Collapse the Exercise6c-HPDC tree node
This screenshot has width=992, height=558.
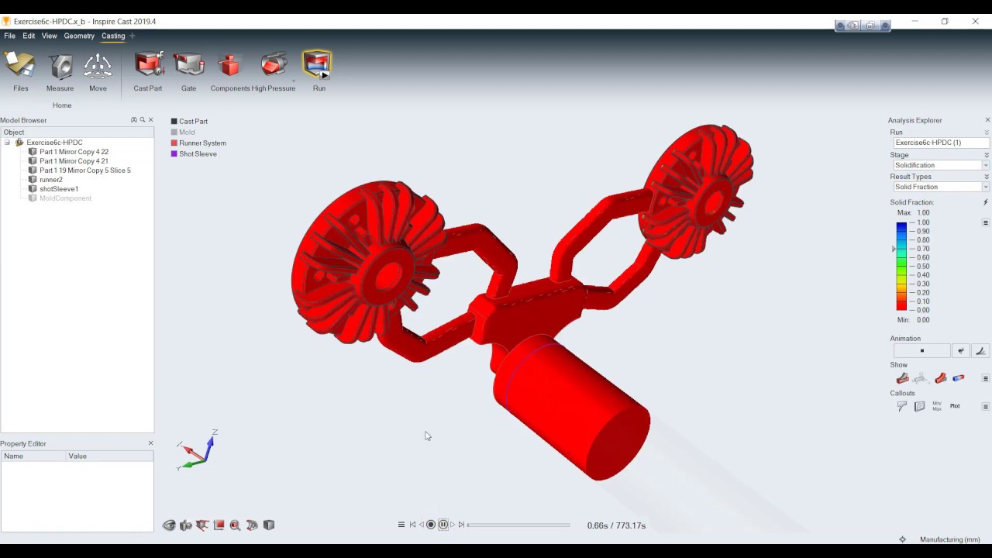7,143
